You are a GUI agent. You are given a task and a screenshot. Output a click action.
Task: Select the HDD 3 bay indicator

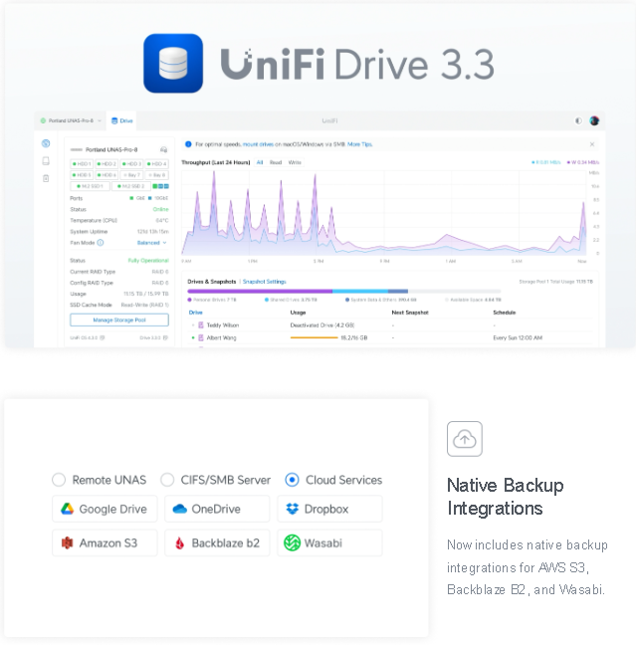[131, 163]
